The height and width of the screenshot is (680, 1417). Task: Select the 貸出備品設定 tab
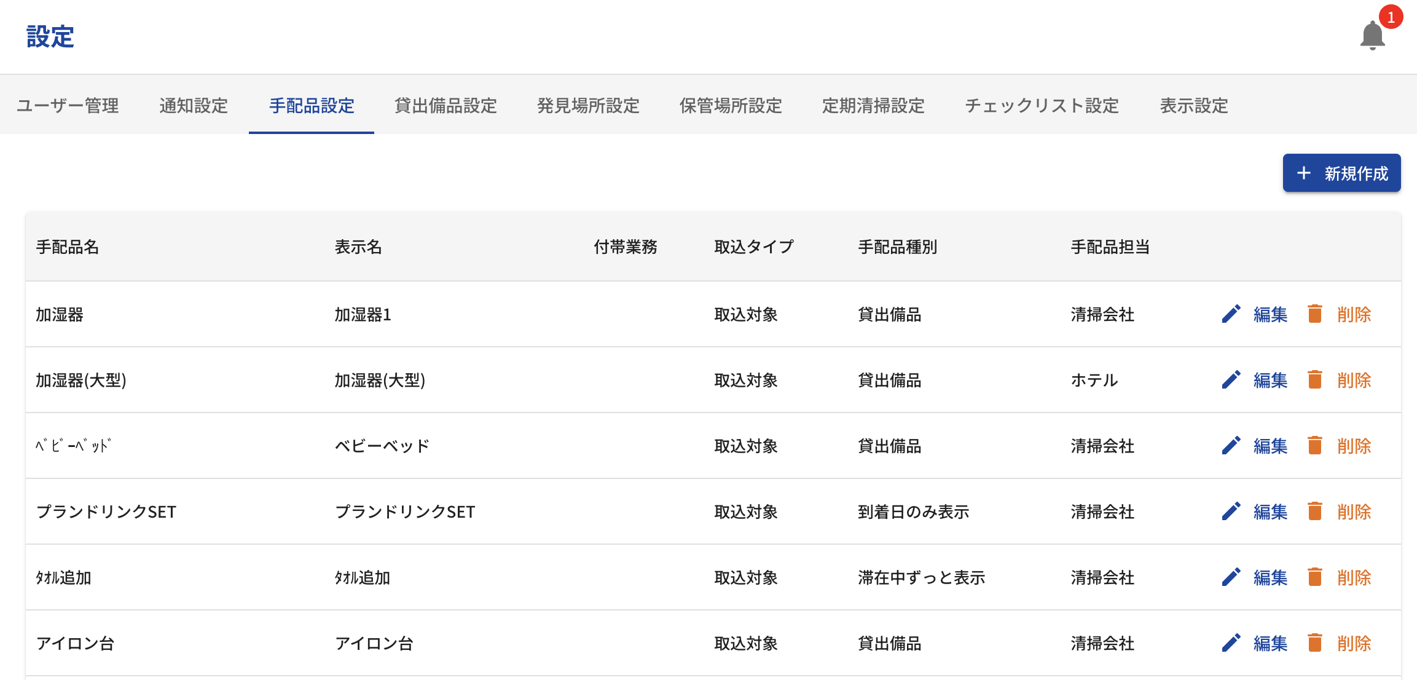tap(446, 106)
